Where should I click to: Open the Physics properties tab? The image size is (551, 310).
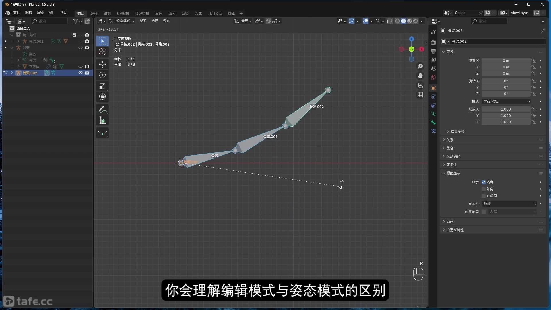[433, 97]
